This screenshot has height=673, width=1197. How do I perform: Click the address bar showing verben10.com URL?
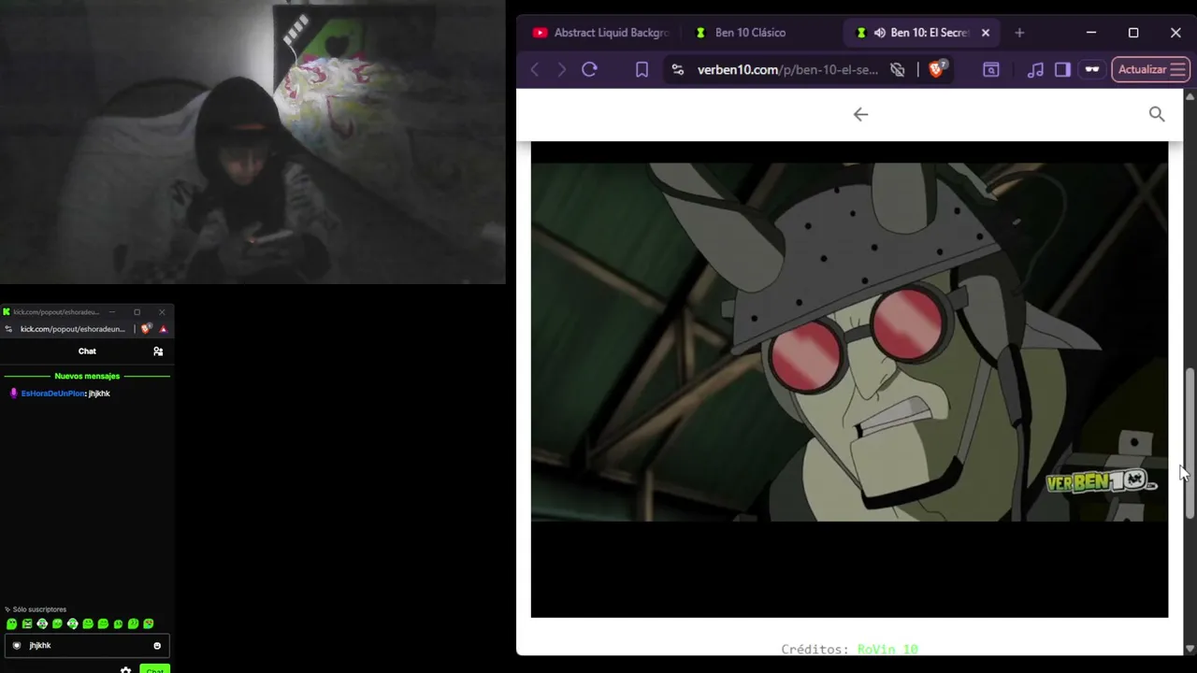coord(787,69)
